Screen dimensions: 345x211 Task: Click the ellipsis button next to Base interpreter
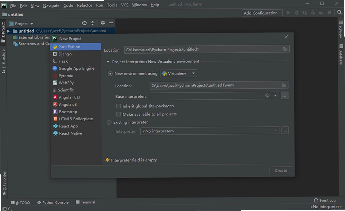click(x=285, y=96)
